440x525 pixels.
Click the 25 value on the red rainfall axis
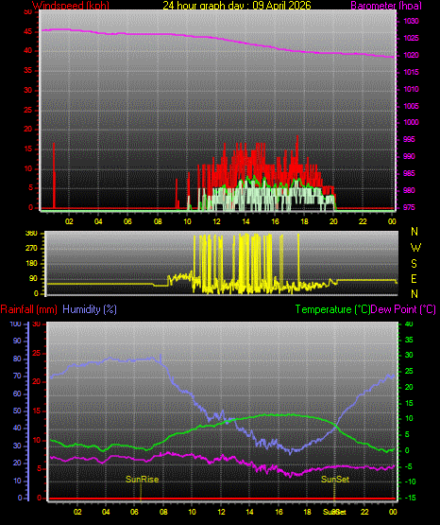pos(37,354)
